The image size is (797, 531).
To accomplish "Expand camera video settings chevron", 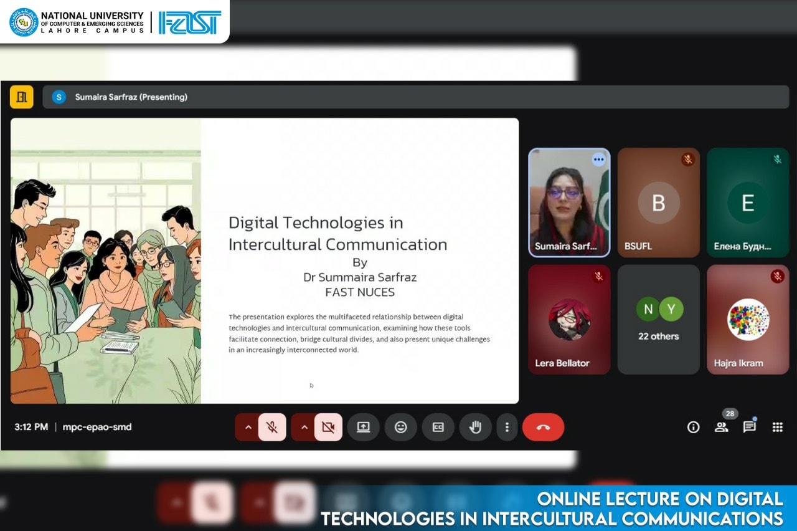I will tap(304, 428).
